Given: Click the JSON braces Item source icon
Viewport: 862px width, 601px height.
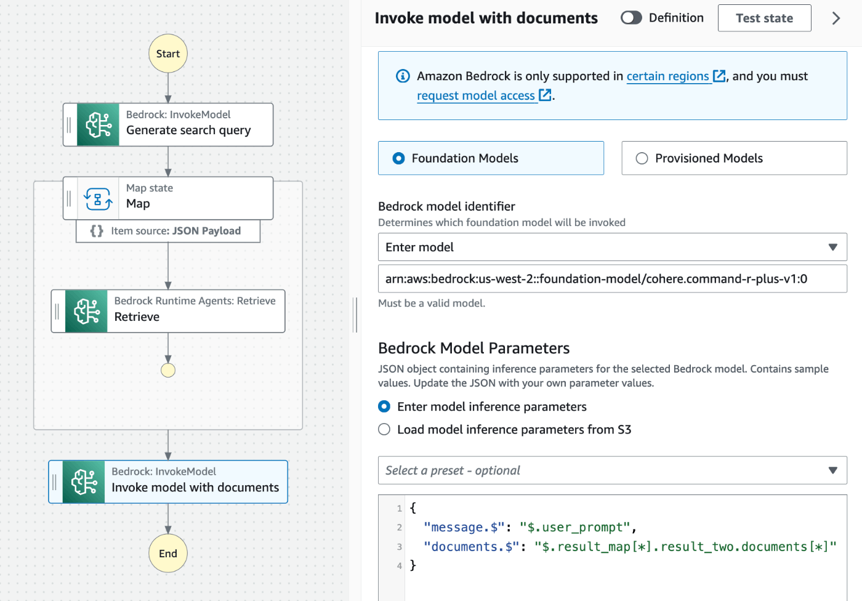Looking at the screenshot, I should click(97, 231).
